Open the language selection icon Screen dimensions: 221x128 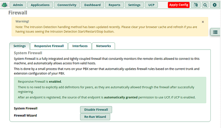(x=196, y=5)
